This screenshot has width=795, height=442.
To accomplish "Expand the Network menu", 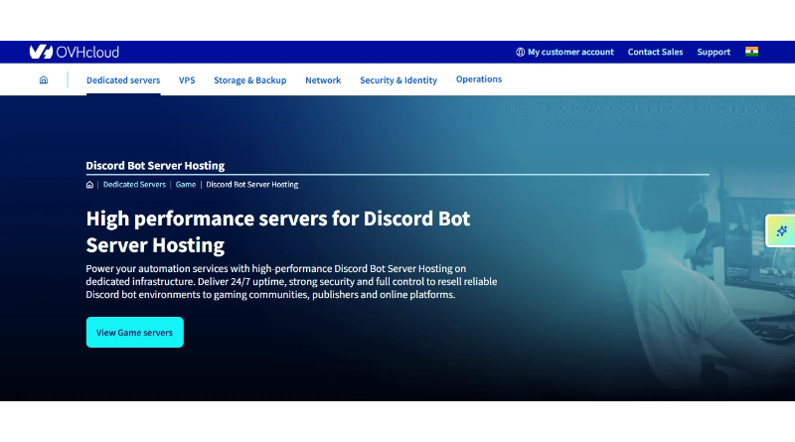I will coord(323,80).
